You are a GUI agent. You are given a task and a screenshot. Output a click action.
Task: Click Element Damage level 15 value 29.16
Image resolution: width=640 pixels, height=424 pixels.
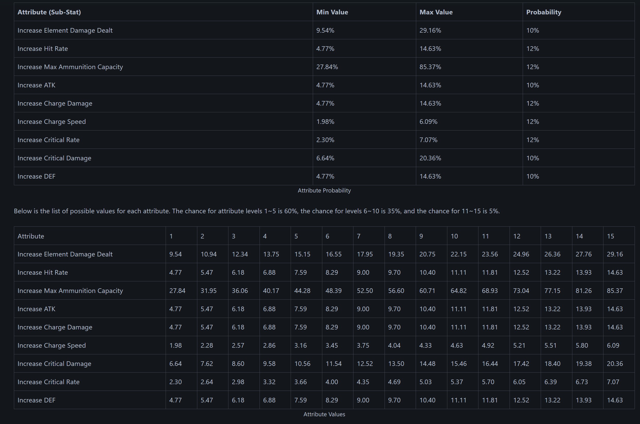pyautogui.click(x=615, y=254)
